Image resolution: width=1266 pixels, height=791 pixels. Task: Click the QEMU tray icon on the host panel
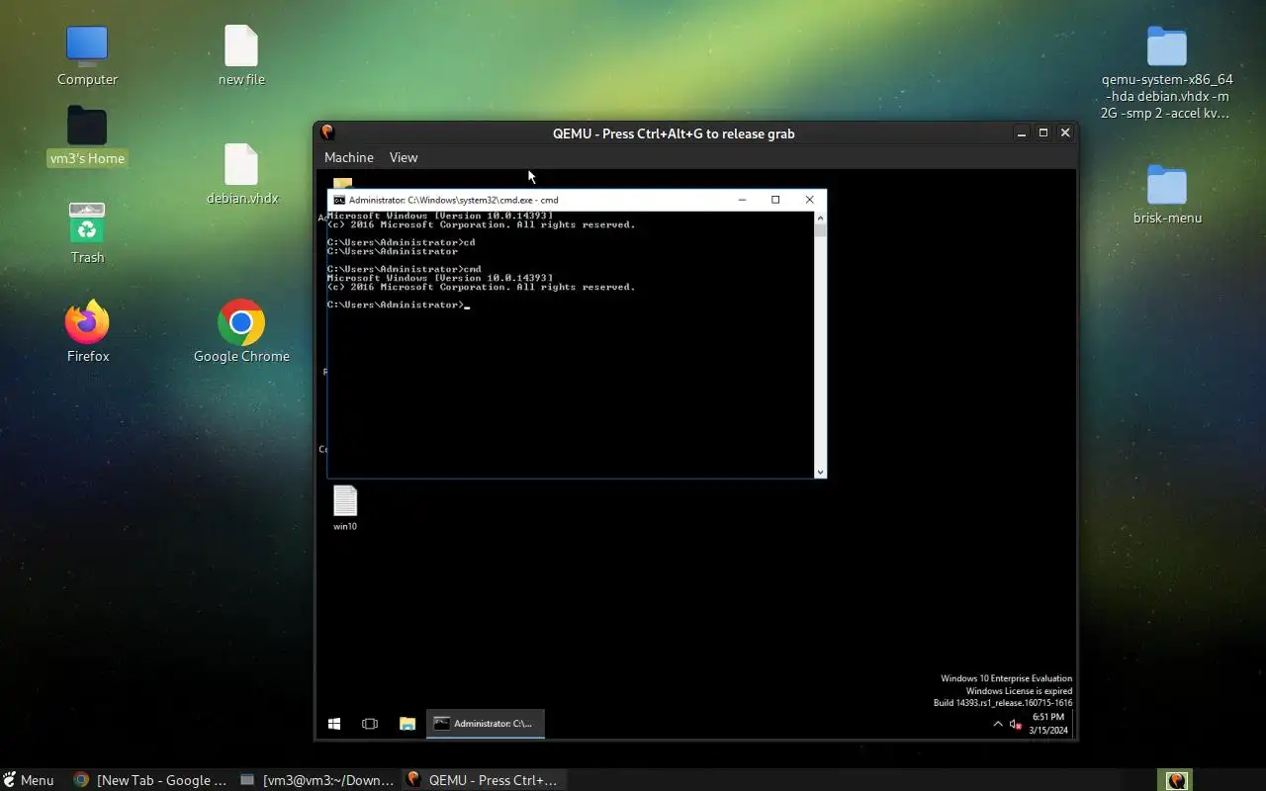(x=1176, y=780)
